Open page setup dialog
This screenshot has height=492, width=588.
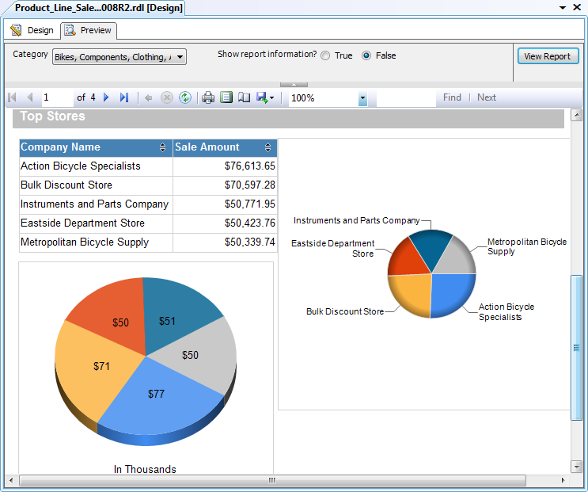click(244, 97)
